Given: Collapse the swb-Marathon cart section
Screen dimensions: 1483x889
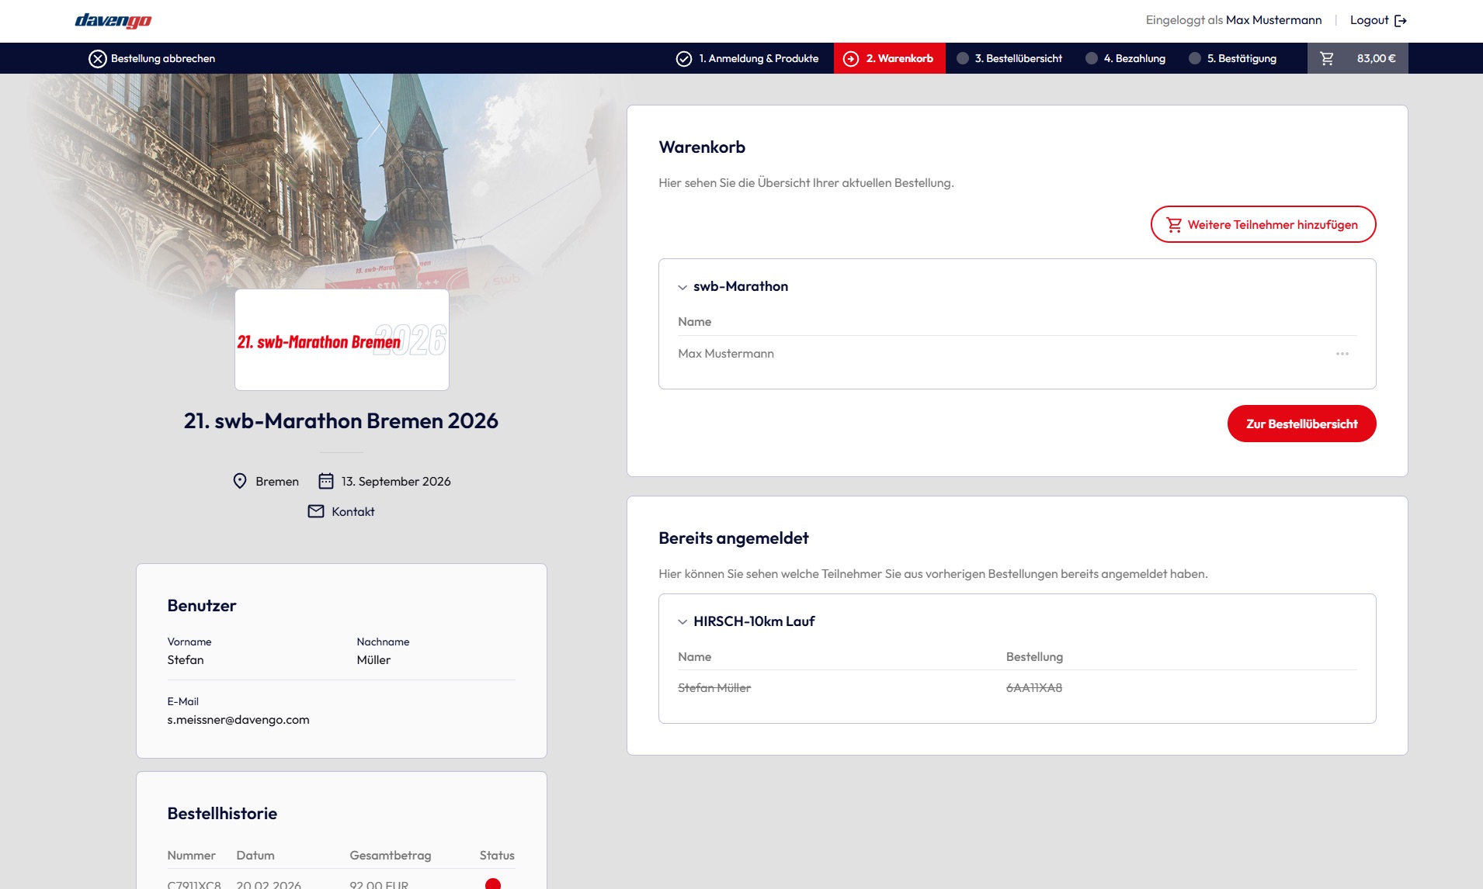Looking at the screenshot, I should point(681,286).
